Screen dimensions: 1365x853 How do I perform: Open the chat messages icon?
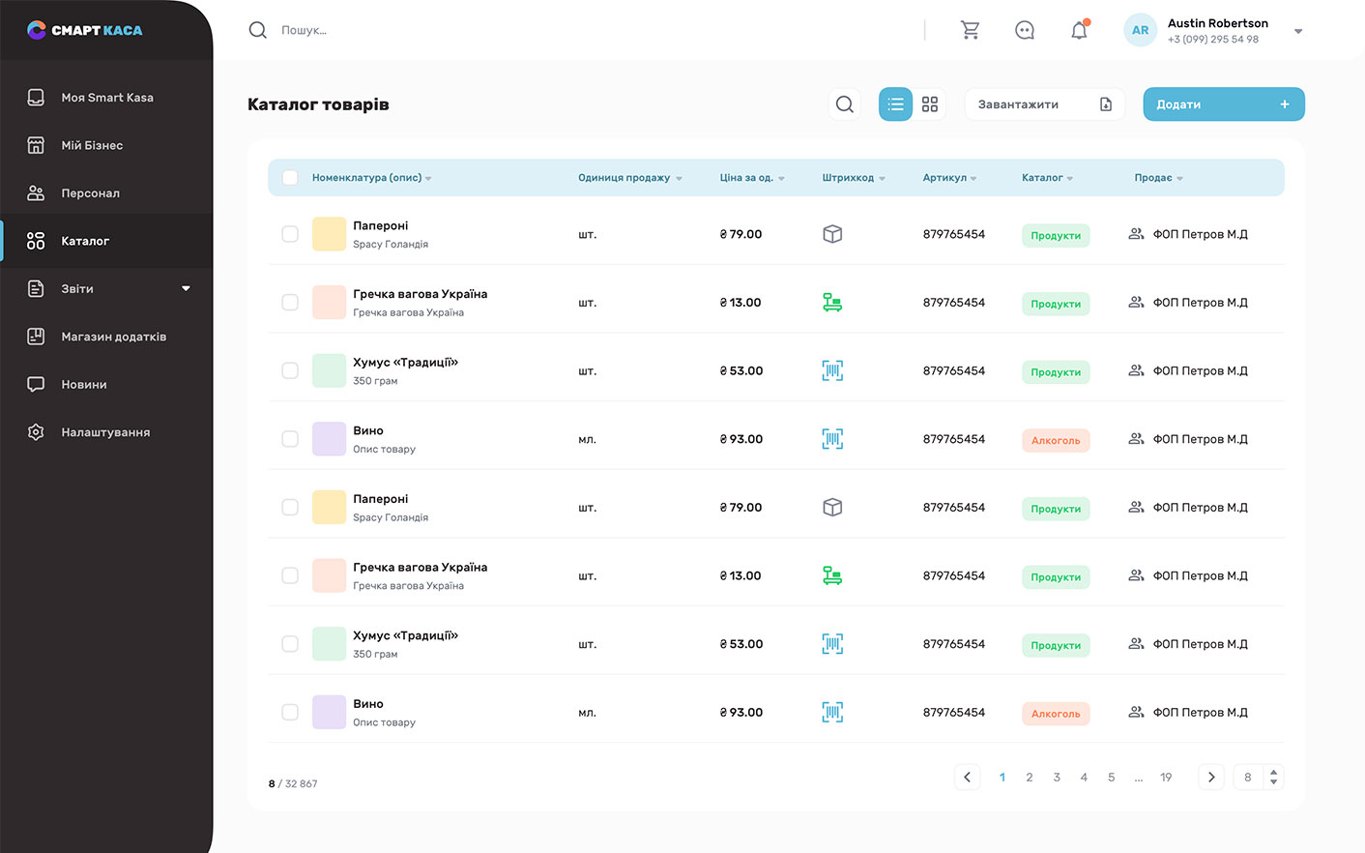coord(1025,31)
